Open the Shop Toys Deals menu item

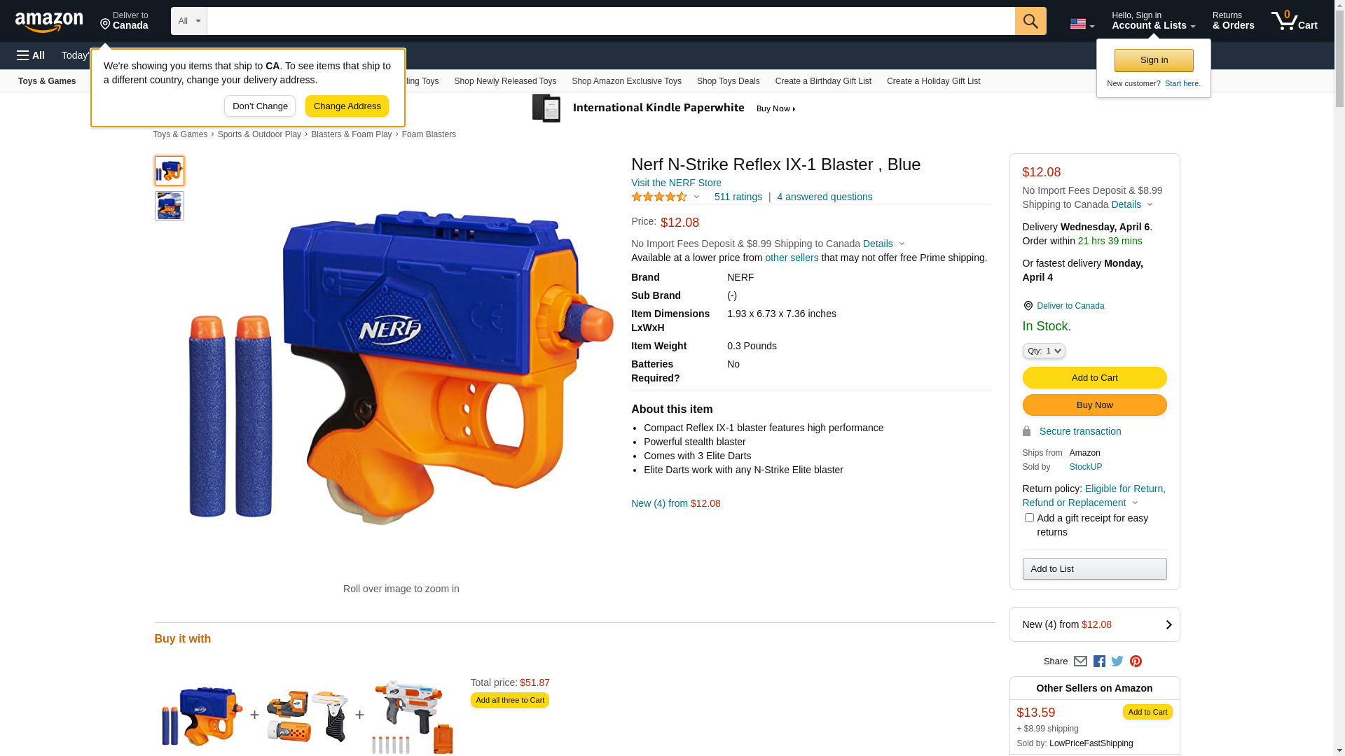pyautogui.click(x=728, y=81)
